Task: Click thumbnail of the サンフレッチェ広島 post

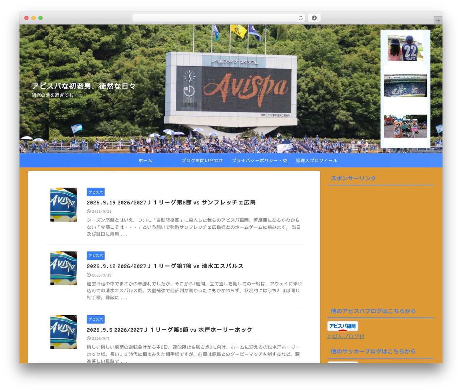Action: point(64,205)
